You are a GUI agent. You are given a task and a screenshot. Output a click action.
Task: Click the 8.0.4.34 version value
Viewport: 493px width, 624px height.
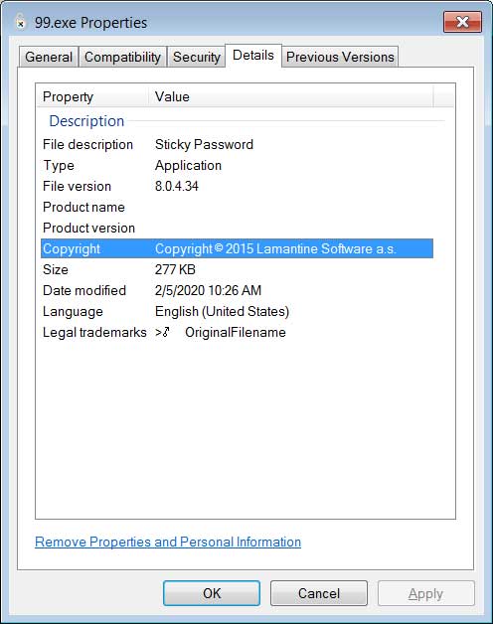tap(176, 186)
